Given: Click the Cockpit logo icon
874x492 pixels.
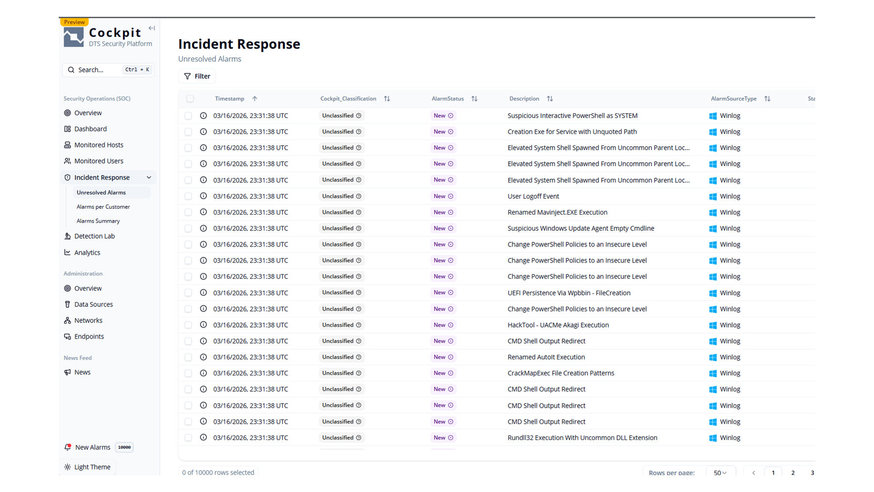Looking at the screenshot, I should pos(74,37).
